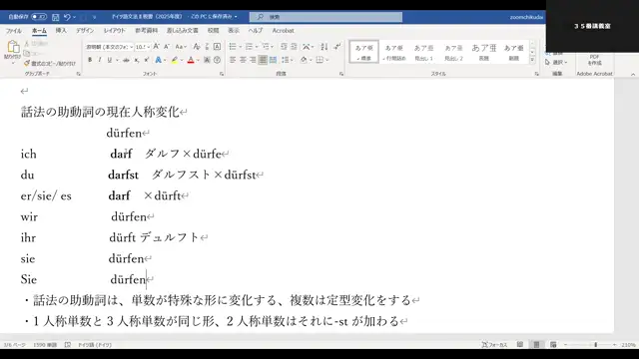This screenshot has height=359, width=639.
Task: Click the search box in title bar
Action: pyautogui.click(x=326, y=17)
